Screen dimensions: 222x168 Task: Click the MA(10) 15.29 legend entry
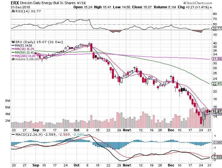pos(24,49)
